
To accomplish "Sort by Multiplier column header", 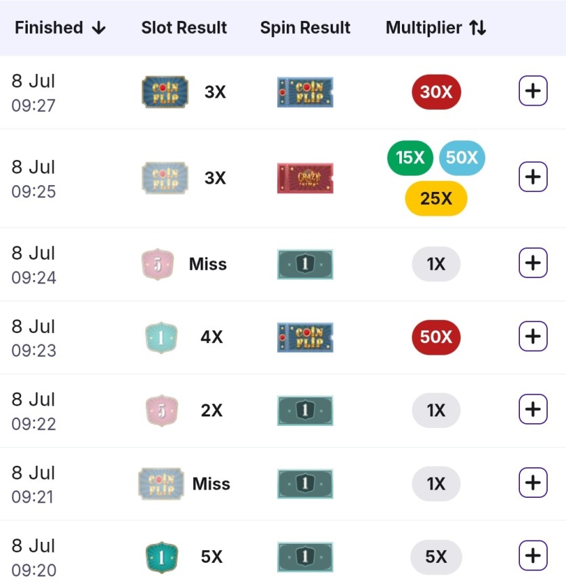I will pos(436,28).
